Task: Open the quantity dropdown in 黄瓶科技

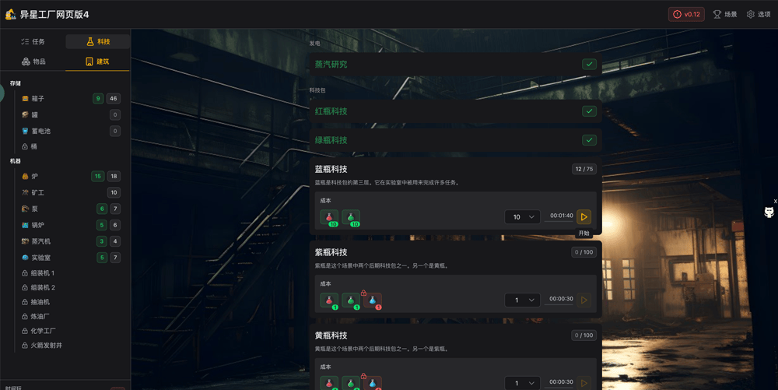Action: [523, 383]
